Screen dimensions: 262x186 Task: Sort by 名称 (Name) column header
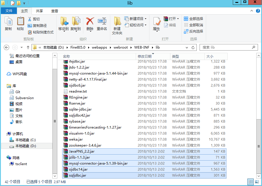(x=97, y=57)
